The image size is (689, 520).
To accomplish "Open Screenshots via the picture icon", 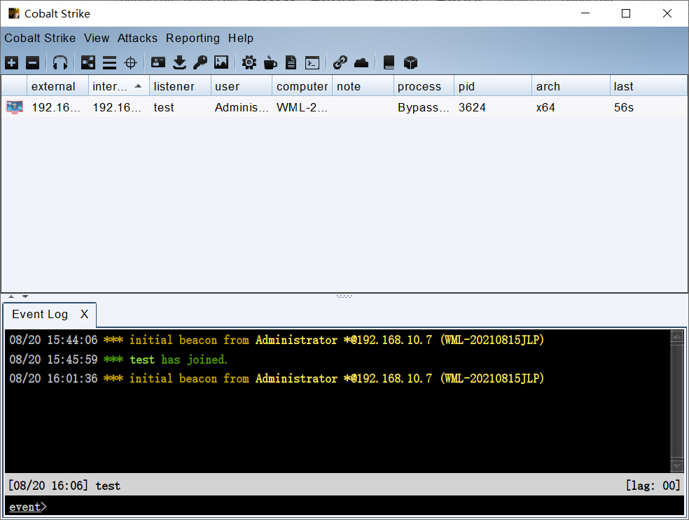I will coord(221,62).
